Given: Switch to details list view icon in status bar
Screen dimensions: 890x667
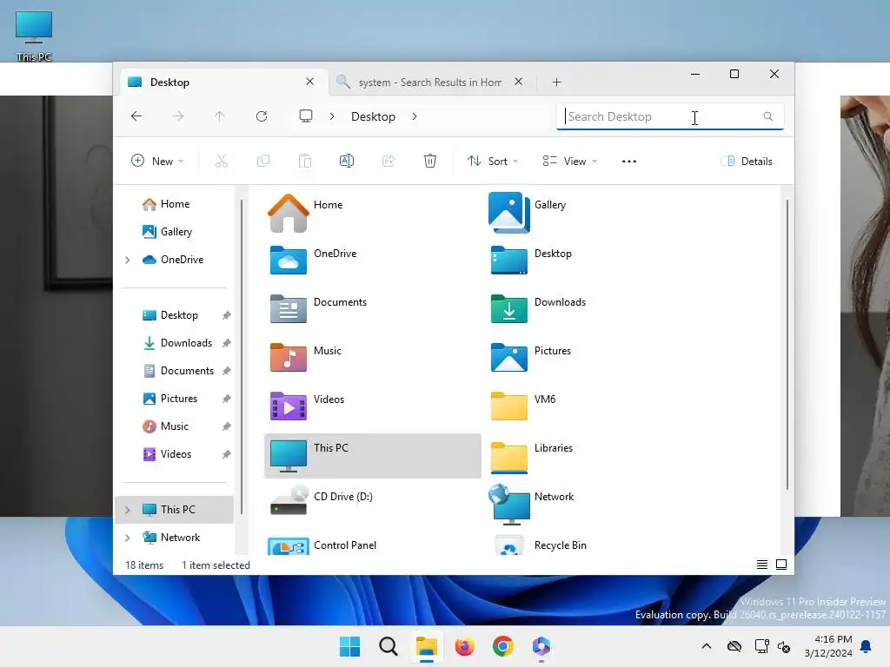Looking at the screenshot, I should pos(762,565).
